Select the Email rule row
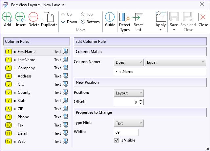 pos(36,133)
